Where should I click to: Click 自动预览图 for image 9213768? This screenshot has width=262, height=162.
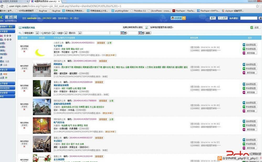(x=250, y=45)
